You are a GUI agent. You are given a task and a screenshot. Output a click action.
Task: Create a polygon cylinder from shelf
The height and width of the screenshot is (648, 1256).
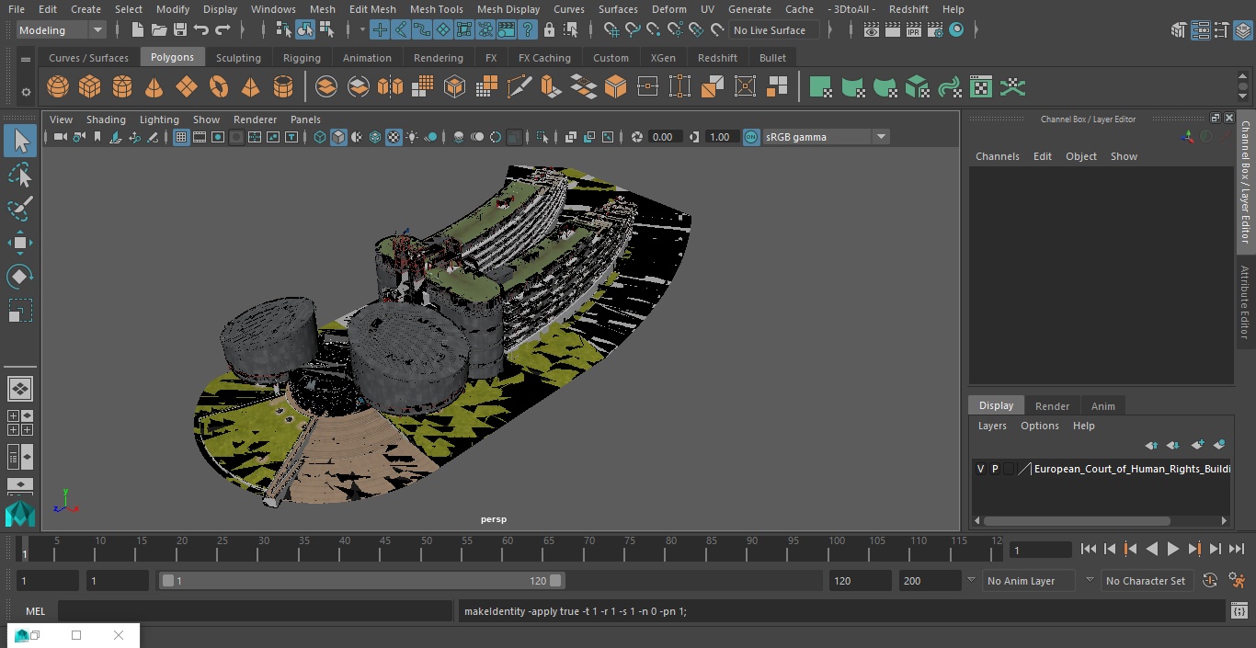pyautogui.click(x=122, y=87)
